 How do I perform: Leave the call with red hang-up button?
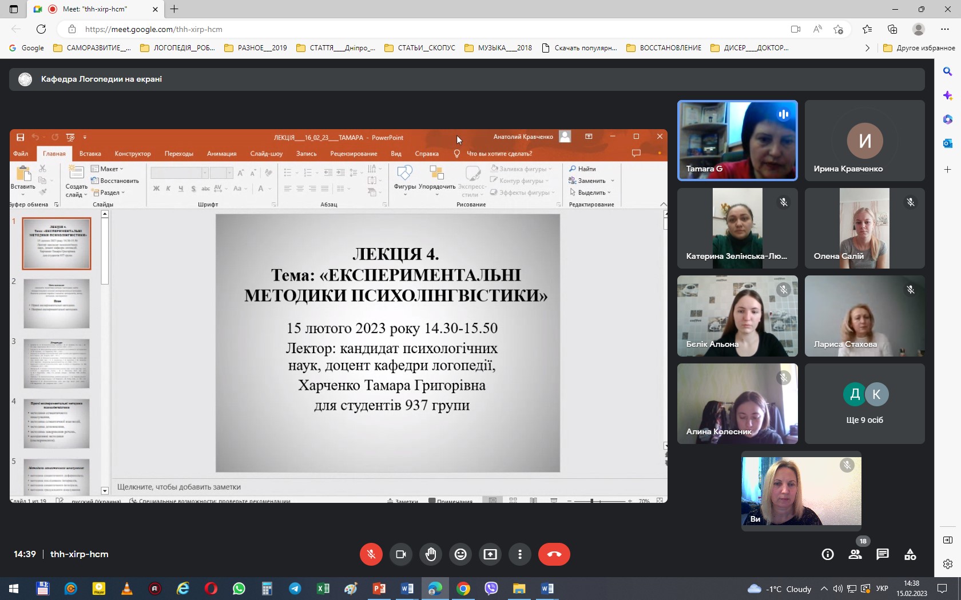coord(554,554)
